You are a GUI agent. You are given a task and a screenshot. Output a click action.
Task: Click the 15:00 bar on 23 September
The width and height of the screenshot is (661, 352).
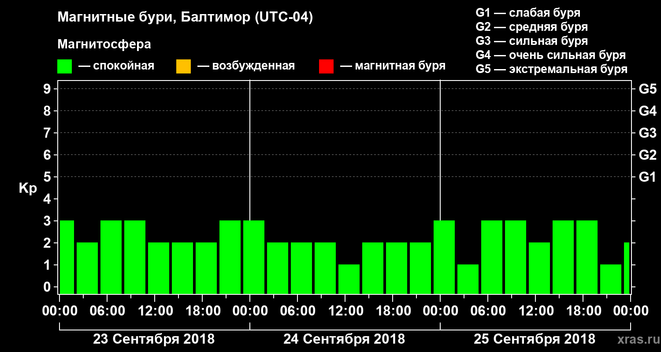point(182,268)
